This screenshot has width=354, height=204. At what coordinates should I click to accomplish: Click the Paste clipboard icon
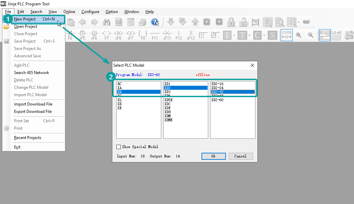[x=71, y=22]
